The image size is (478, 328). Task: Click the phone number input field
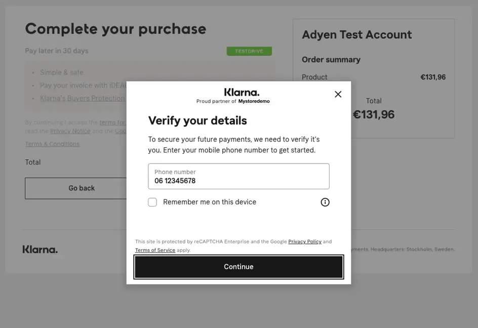tap(238, 176)
